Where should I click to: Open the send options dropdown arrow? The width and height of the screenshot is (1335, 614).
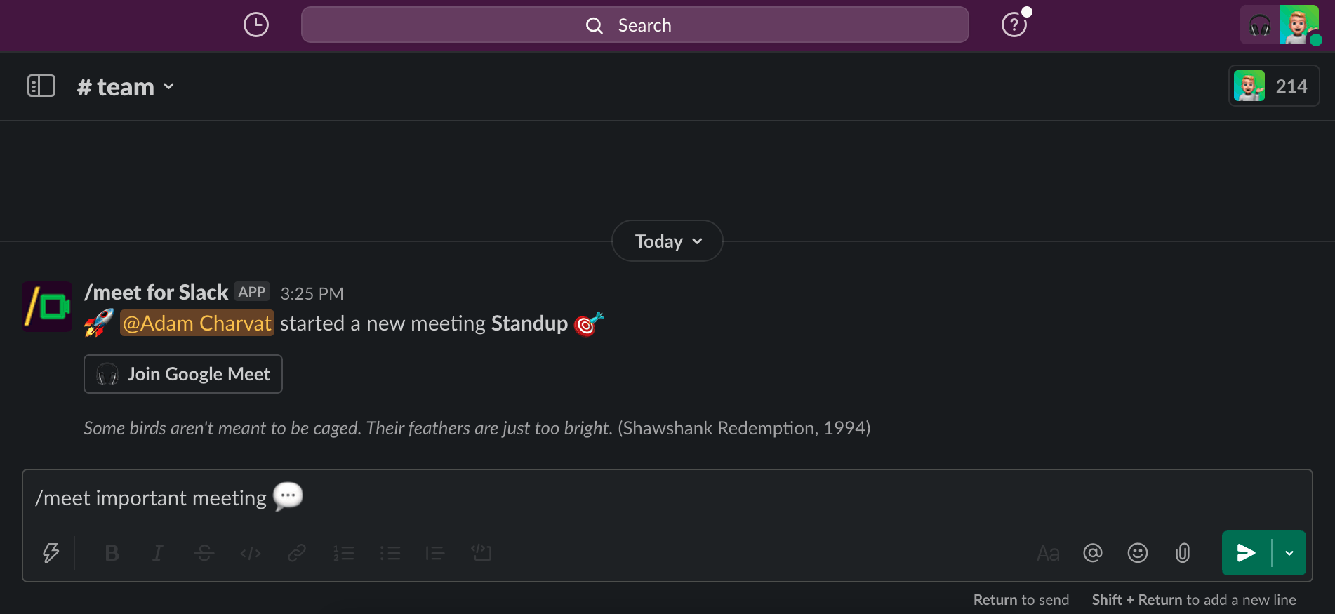pyautogui.click(x=1289, y=553)
